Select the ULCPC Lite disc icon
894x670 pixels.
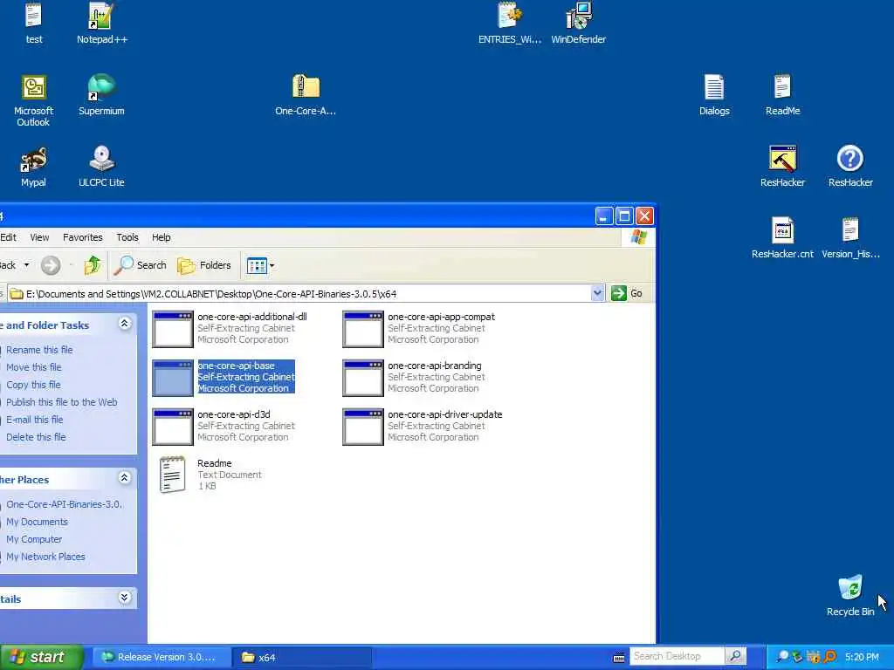[101, 167]
